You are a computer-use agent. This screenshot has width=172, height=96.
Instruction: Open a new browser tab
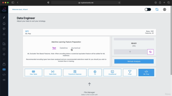[x=164, y=3]
